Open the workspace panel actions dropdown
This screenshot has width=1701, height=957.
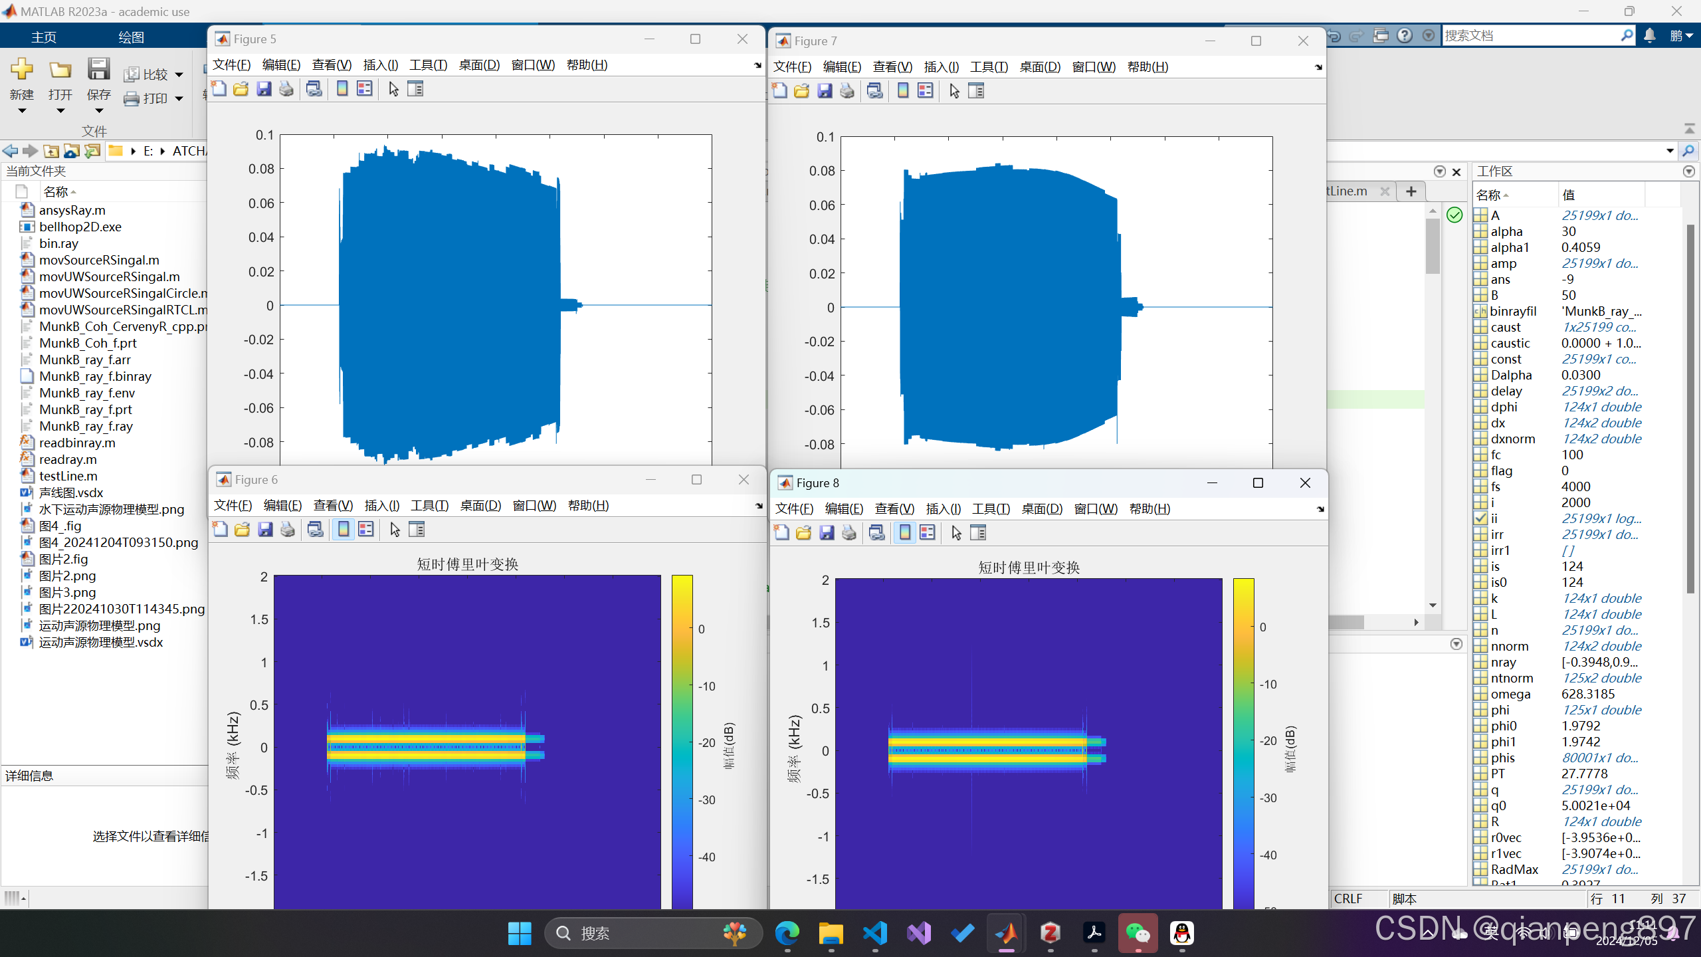point(1688,171)
